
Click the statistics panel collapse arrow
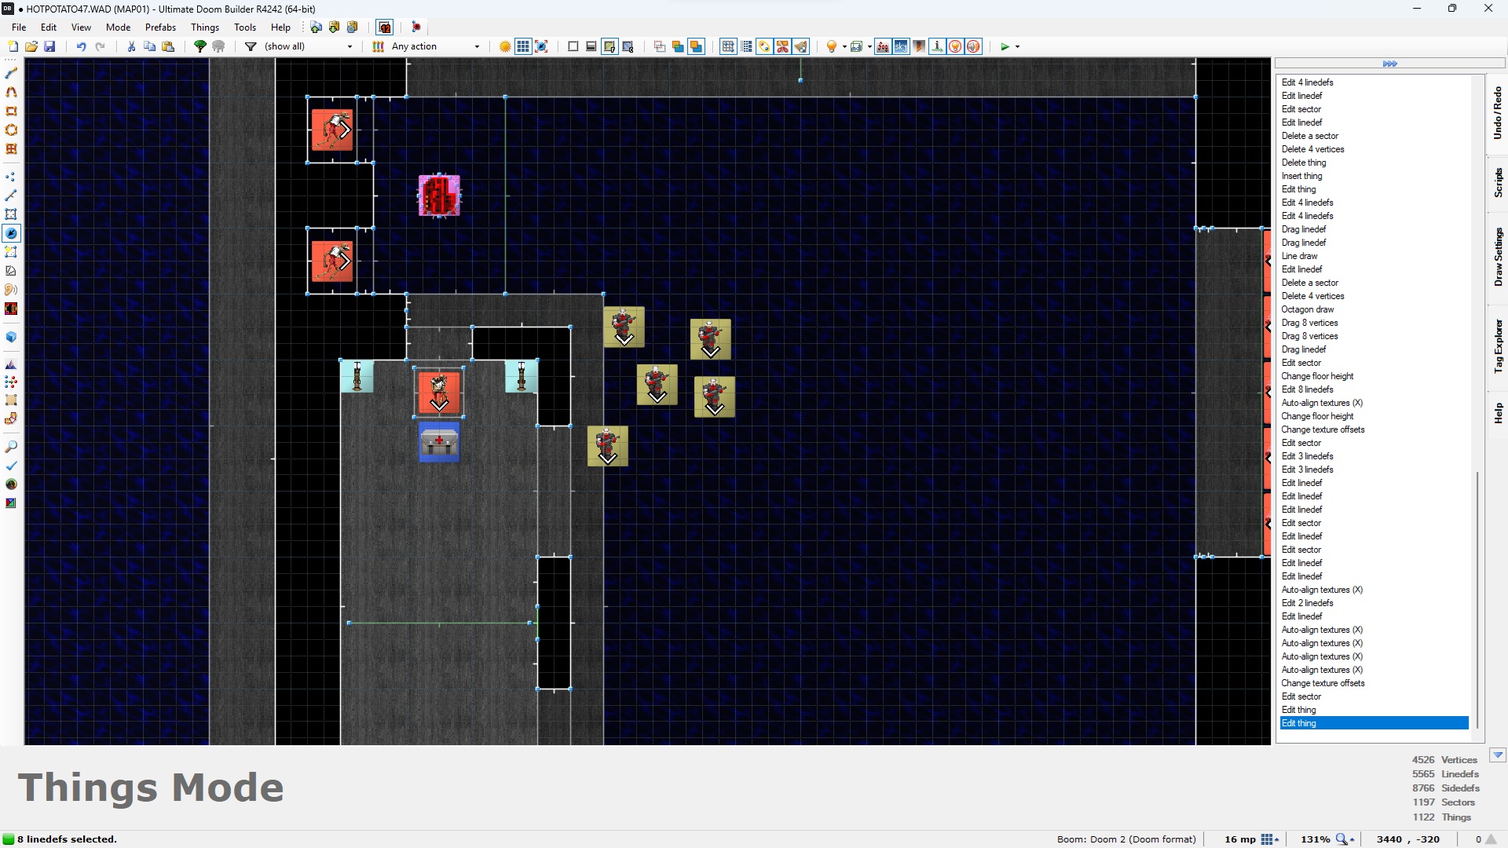coord(1498,755)
